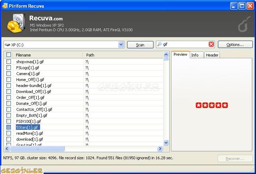
Task: Select the FSIV100[1].gif filename
Action: (29, 121)
